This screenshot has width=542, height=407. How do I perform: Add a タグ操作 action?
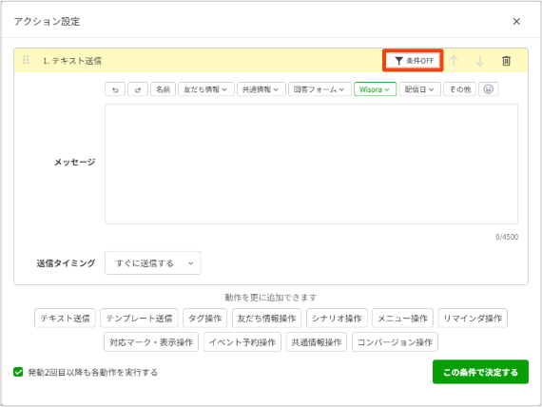tap(205, 318)
